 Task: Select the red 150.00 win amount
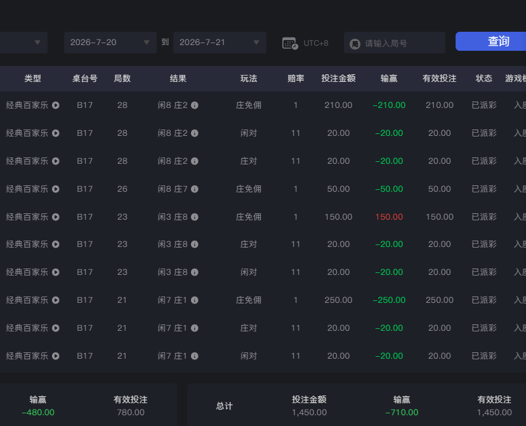coord(389,217)
